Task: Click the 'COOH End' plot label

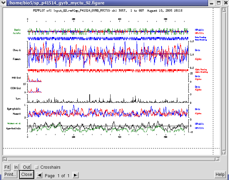Action: (16, 88)
